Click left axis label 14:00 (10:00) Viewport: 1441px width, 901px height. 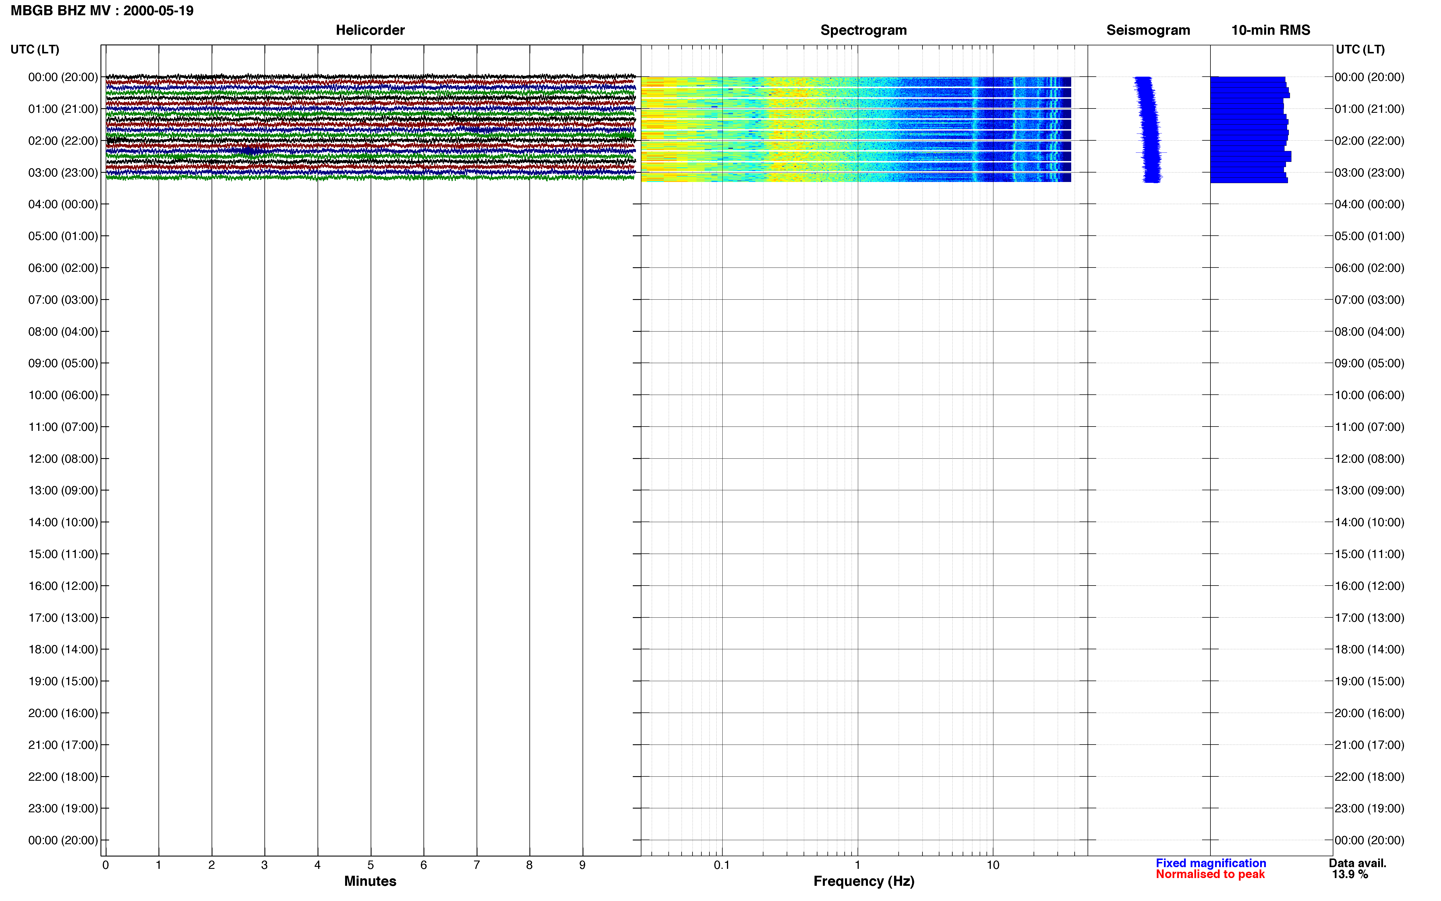pos(63,523)
